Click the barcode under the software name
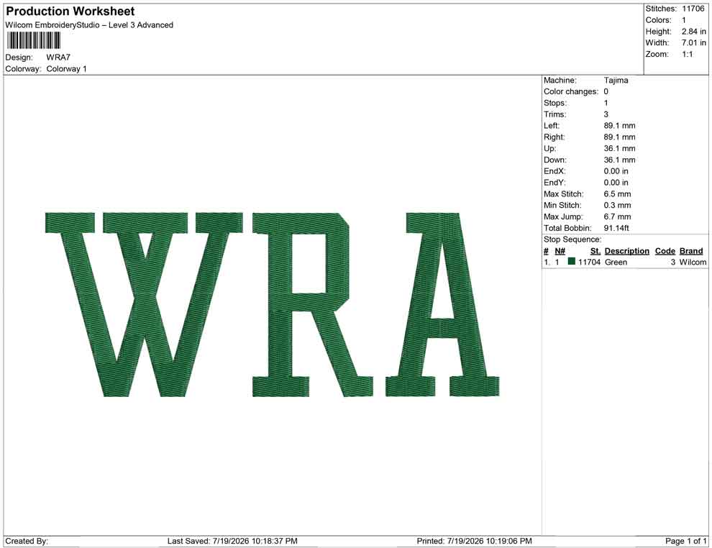Screen dimensions: 712x548 [34, 41]
